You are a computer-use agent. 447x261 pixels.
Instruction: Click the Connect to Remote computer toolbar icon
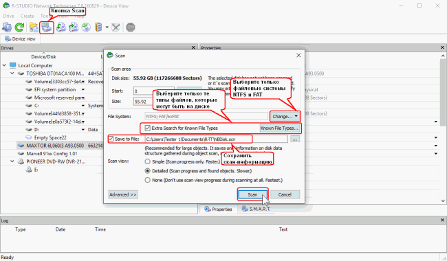tap(7, 27)
